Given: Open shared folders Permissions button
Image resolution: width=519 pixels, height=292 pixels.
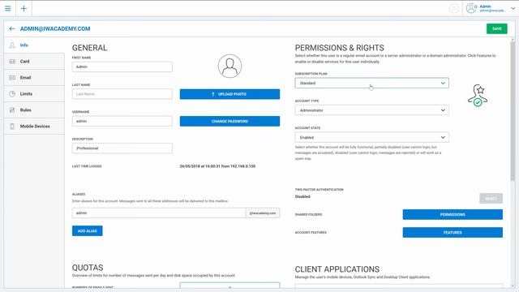Looking at the screenshot, I should click(x=453, y=214).
